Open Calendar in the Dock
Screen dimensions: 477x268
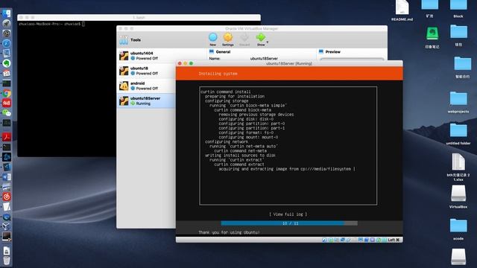tap(7, 73)
